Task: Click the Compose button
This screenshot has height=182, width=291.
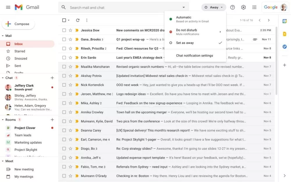Action: click(x=18, y=24)
